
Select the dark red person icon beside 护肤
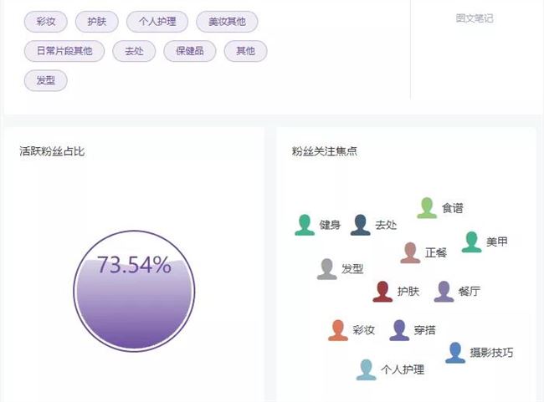click(x=382, y=292)
